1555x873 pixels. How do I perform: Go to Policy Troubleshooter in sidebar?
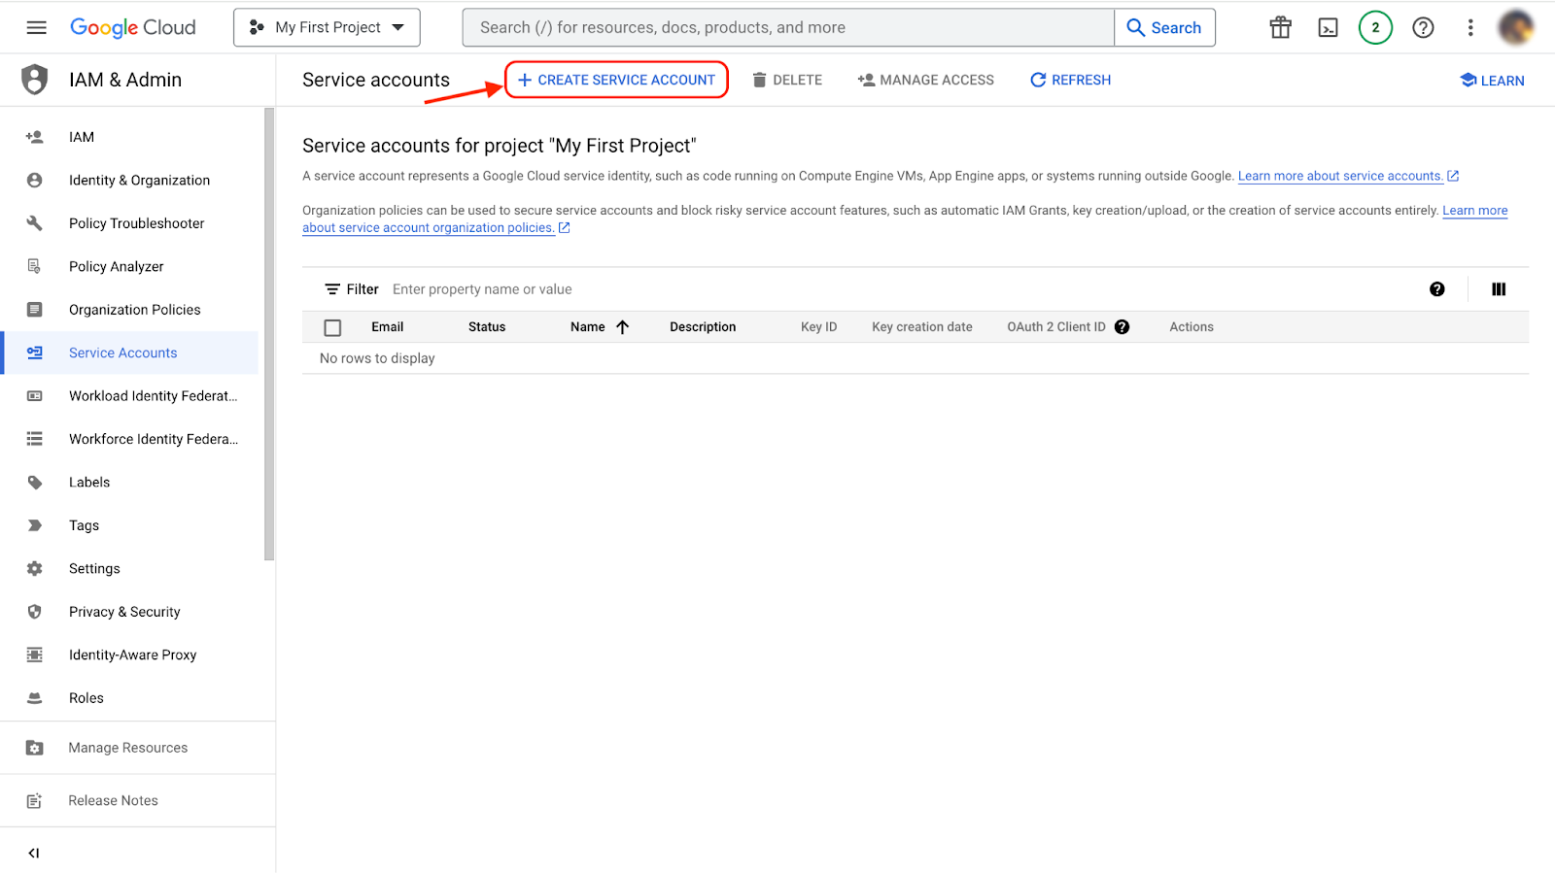point(136,223)
